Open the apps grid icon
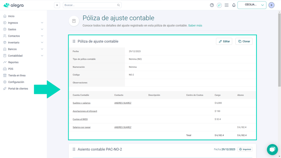 [x=227, y=5]
